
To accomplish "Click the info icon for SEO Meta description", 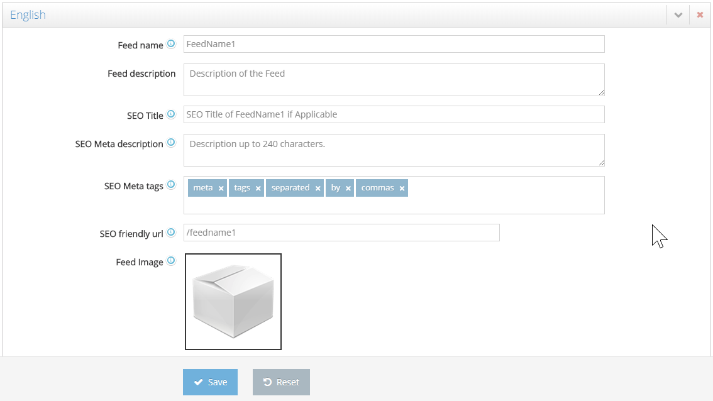I will pos(170,143).
